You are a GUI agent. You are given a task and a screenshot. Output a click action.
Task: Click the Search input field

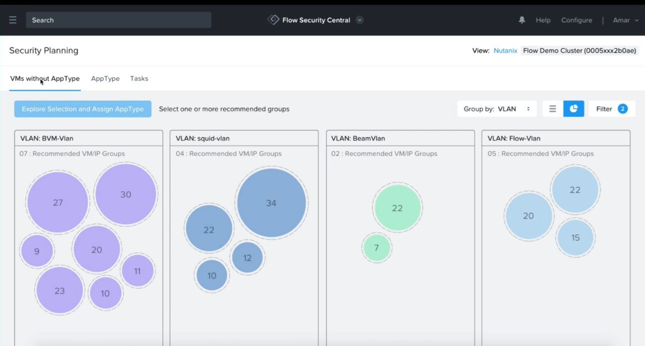(x=118, y=20)
